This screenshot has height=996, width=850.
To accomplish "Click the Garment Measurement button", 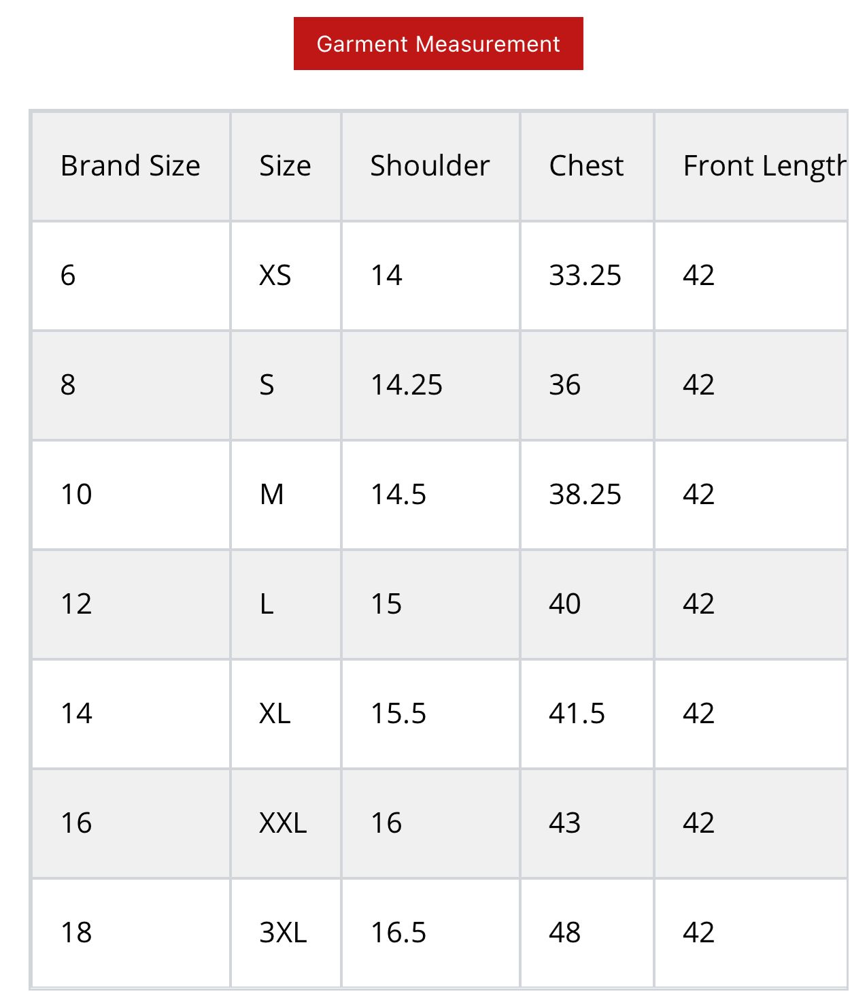I will tap(438, 44).
